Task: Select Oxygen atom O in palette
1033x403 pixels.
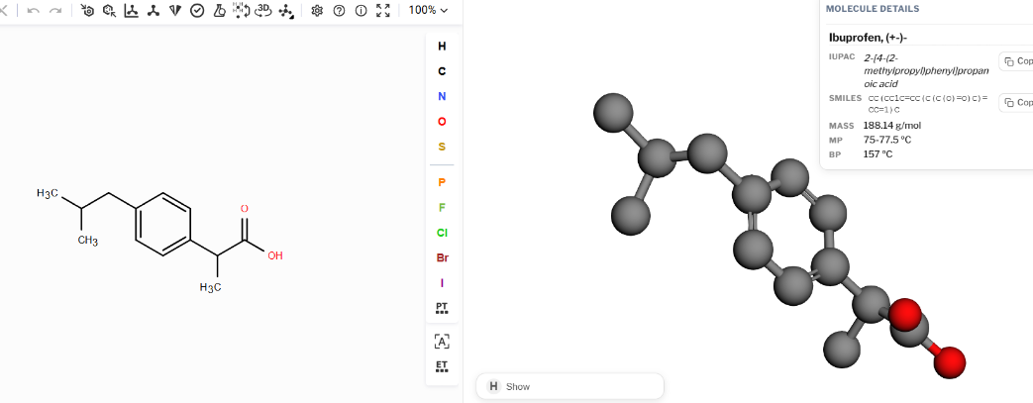Action: point(442,121)
